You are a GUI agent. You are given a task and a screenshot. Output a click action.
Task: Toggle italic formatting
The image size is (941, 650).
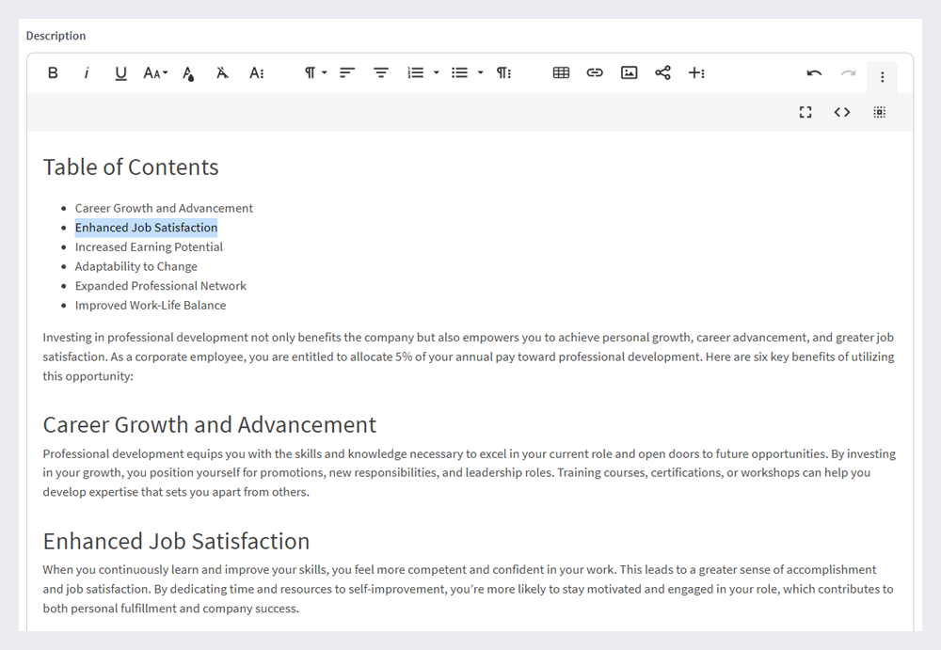tap(87, 72)
